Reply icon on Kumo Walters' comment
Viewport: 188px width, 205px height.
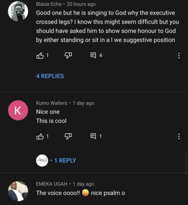(93, 136)
